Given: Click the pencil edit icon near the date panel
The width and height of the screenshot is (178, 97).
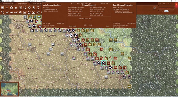Looking at the screenshot, I should 155,8.
